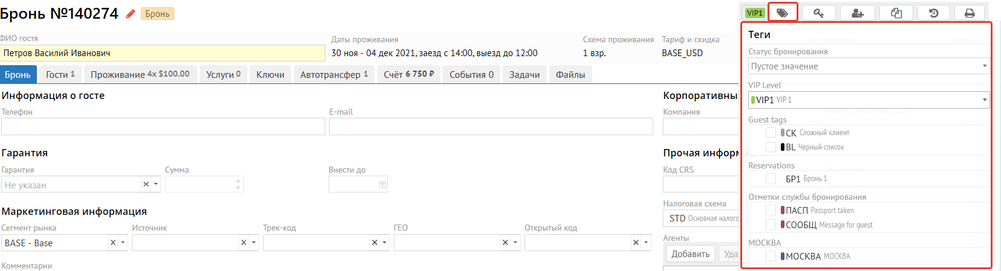
Task: Click the Компания input field
Action: coord(702,126)
